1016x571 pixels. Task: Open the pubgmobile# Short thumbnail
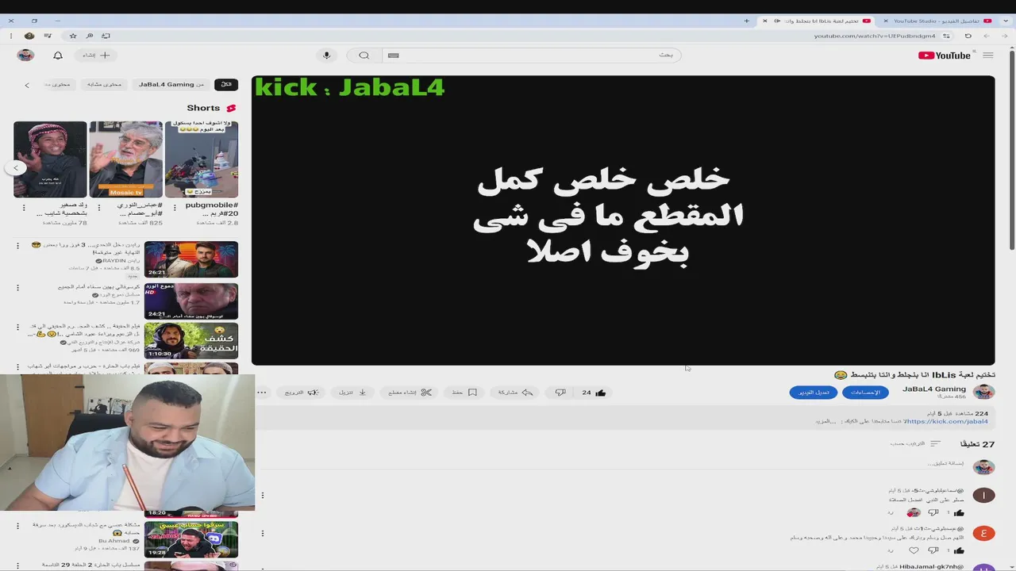pyautogui.click(x=202, y=159)
